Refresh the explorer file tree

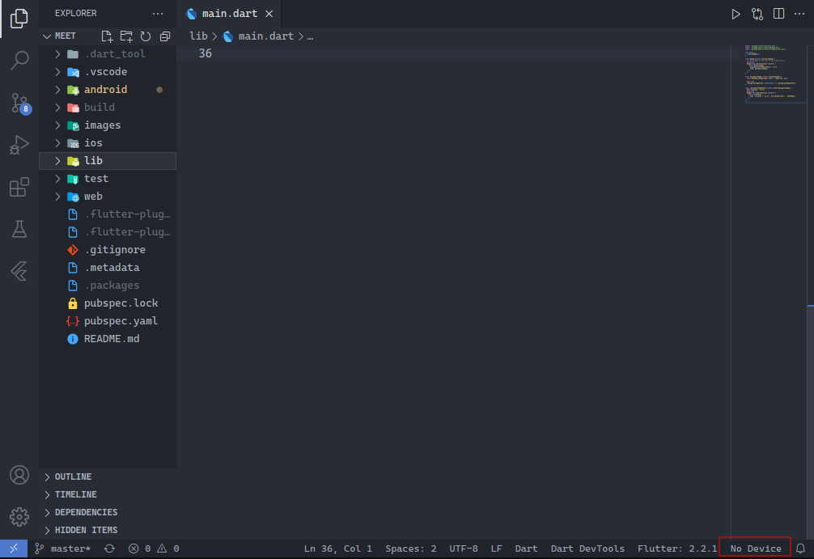click(145, 36)
